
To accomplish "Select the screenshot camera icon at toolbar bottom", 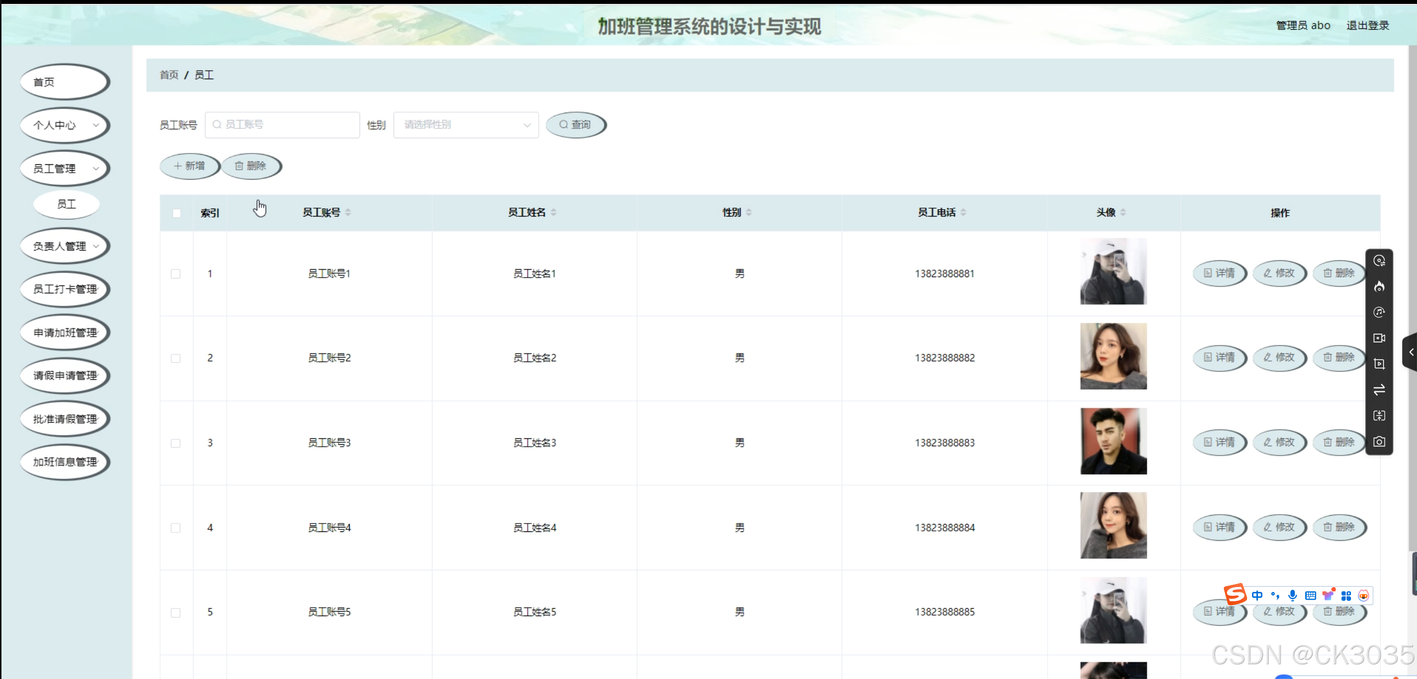I will (1380, 442).
